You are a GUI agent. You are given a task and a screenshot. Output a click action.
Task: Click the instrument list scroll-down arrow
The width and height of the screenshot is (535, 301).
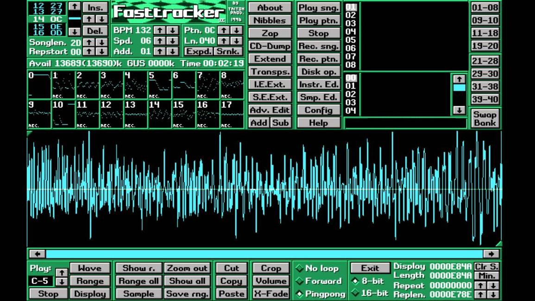pyautogui.click(x=459, y=110)
